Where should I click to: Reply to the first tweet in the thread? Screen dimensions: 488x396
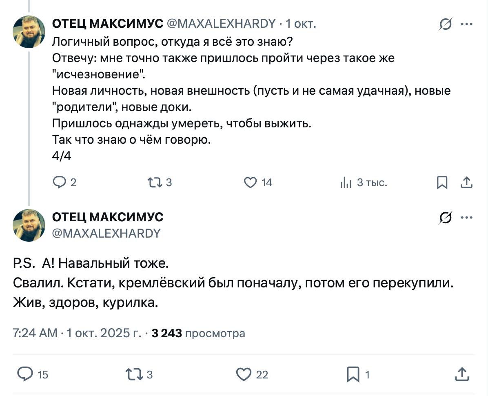point(60,182)
